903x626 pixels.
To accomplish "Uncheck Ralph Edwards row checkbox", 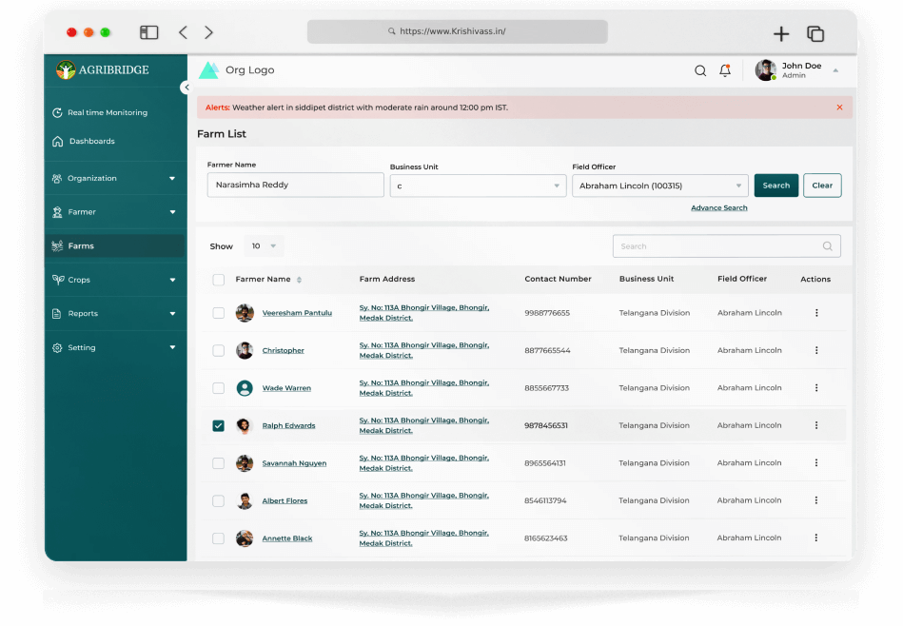I will coord(218,425).
